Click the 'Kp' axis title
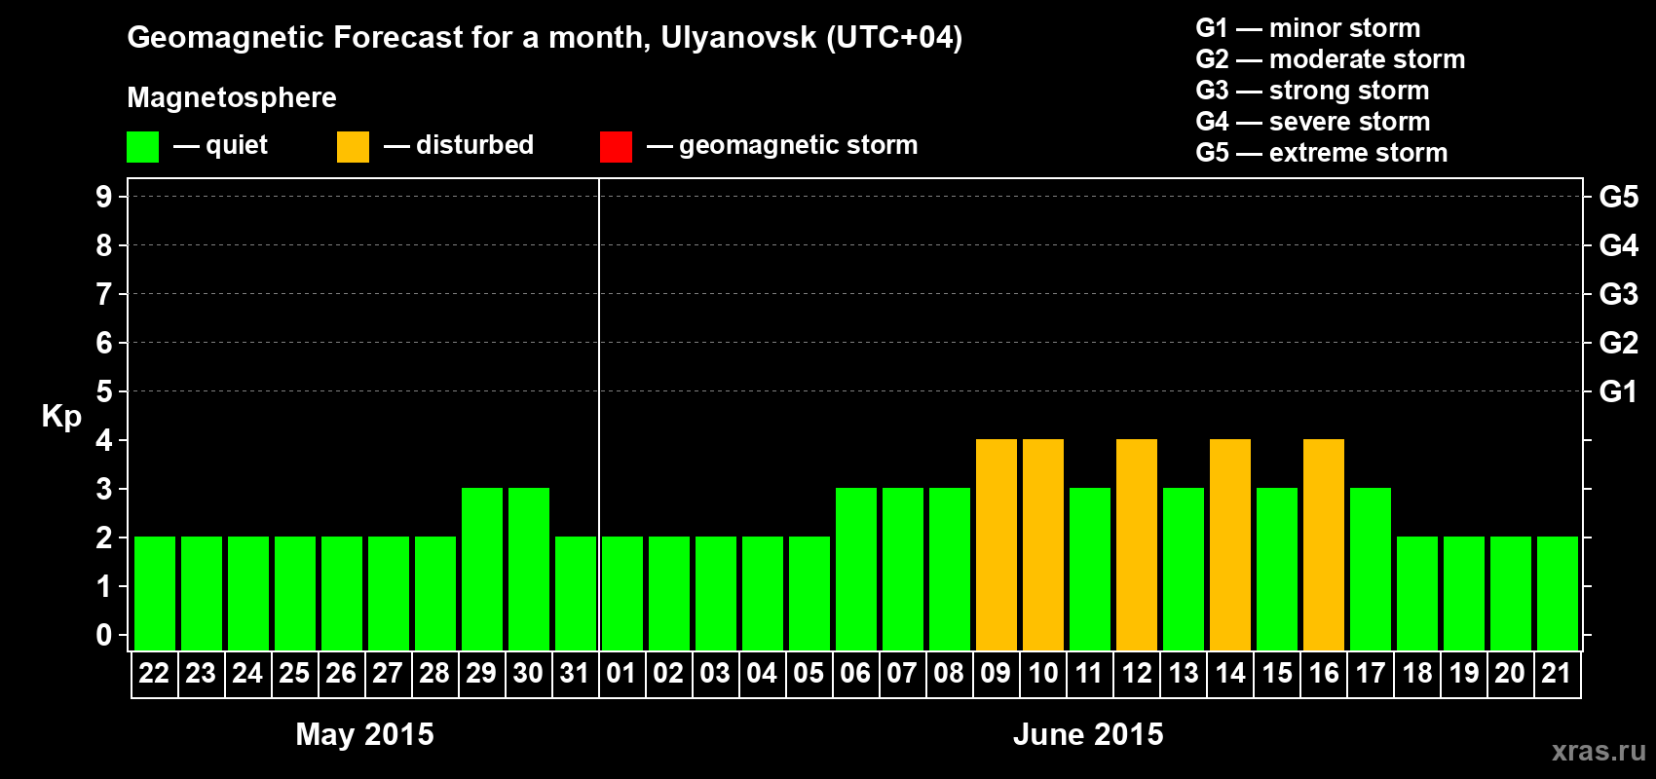This screenshot has width=1656, height=779. point(61,417)
